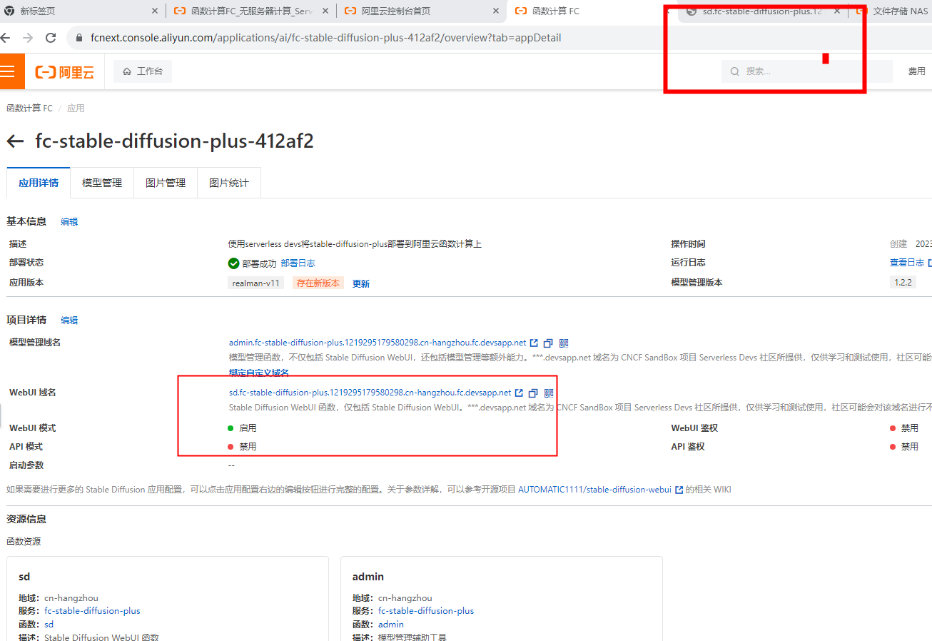Close the 函数计算FC_无服务器计算 browser tab
932x641 pixels.
[325, 11]
